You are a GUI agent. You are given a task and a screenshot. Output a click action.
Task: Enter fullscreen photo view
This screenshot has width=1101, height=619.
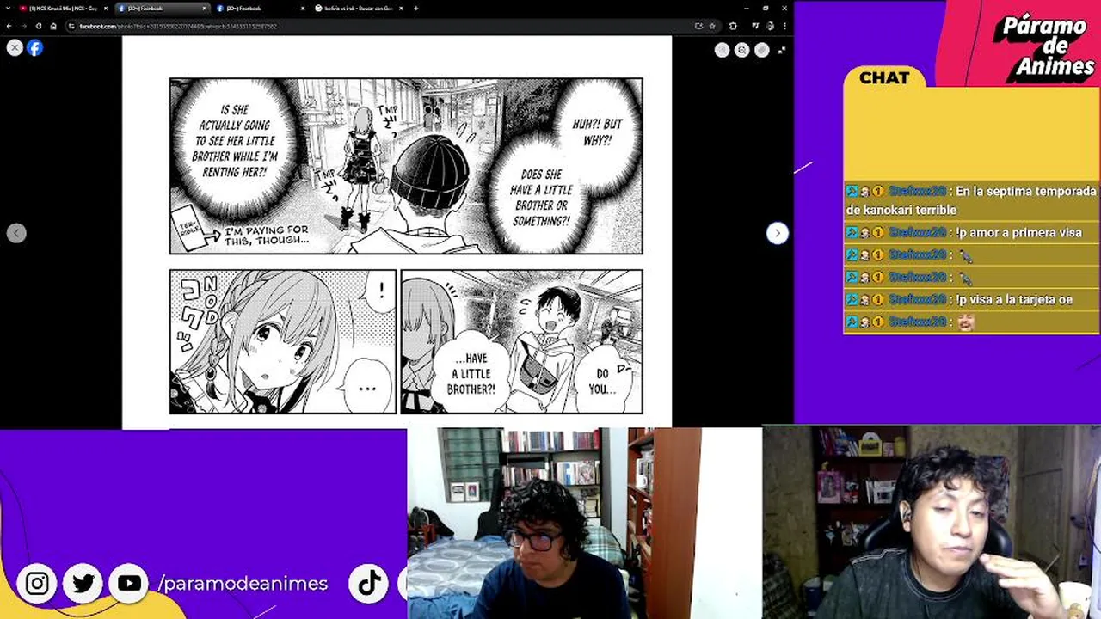pos(781,50)
